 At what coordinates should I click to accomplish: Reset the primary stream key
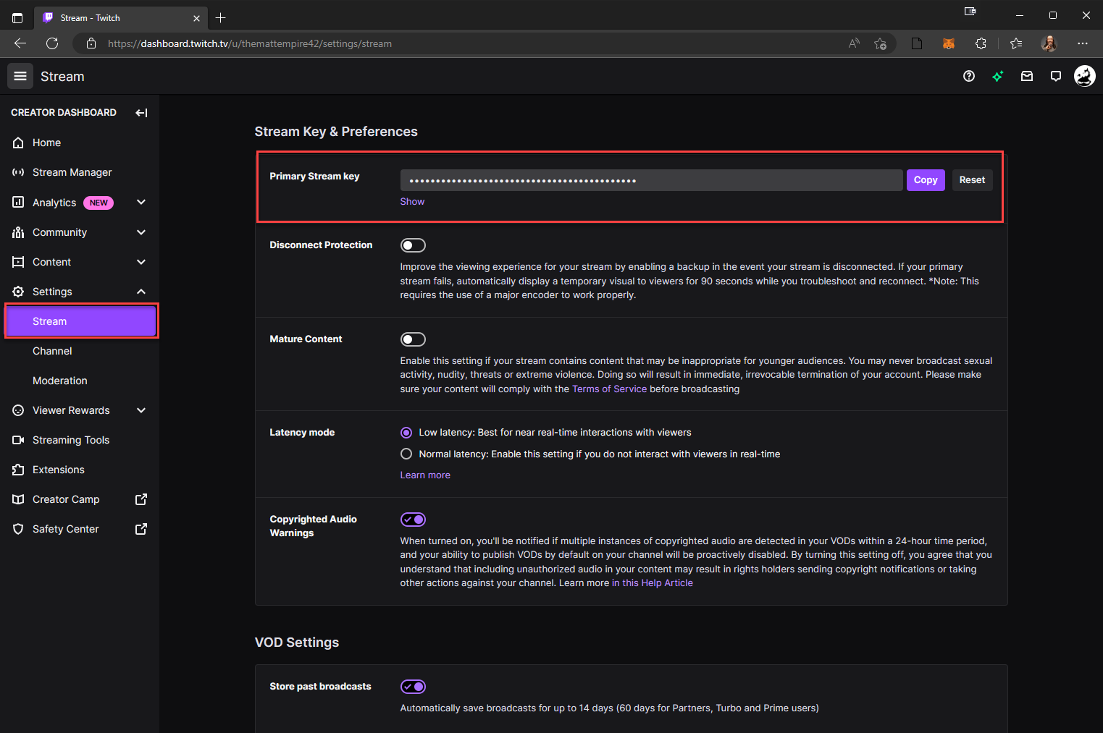click(x=972, y=180)
